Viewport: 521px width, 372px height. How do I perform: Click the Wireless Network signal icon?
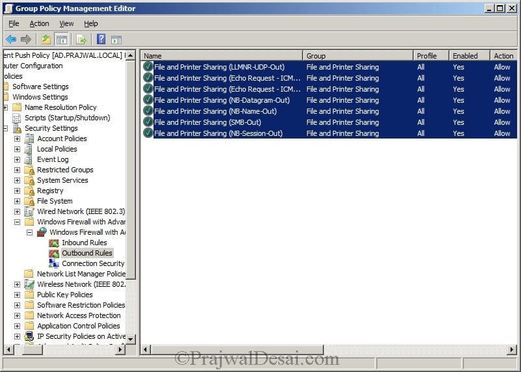(x=29, y=284)
